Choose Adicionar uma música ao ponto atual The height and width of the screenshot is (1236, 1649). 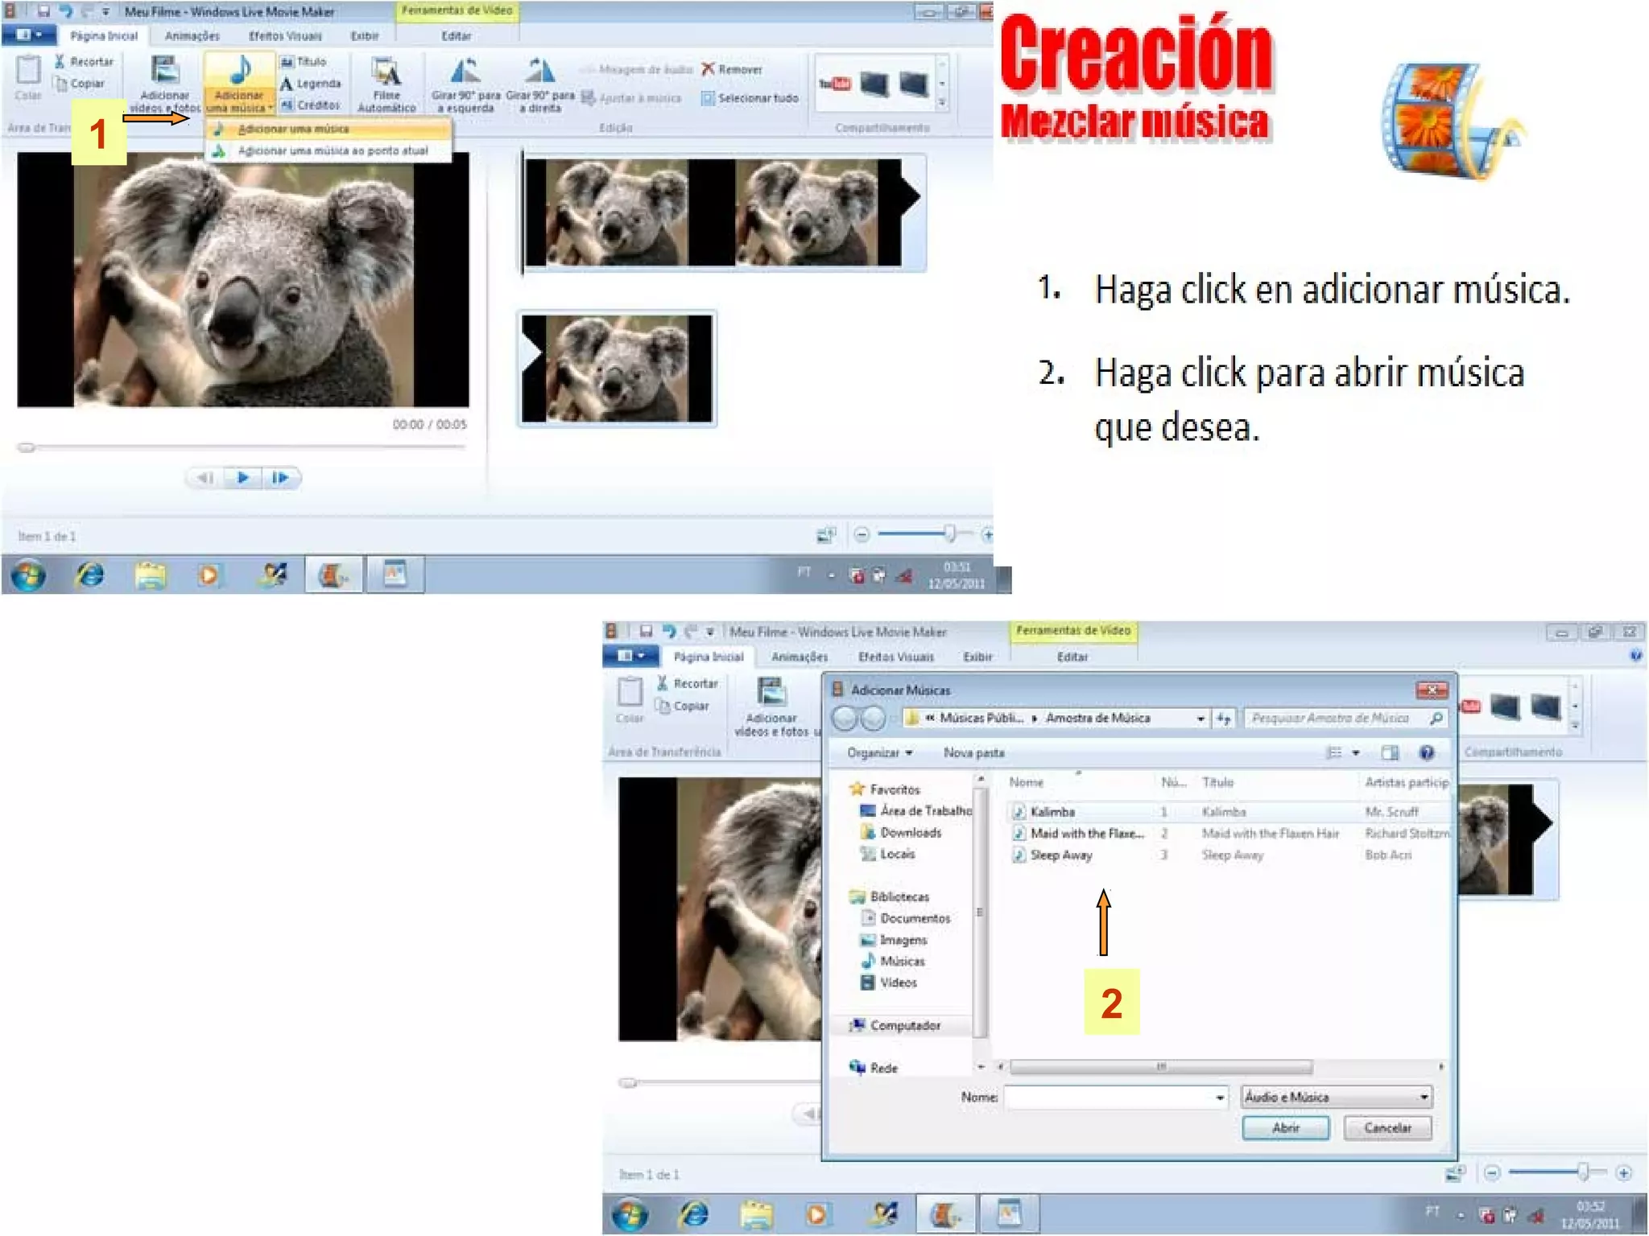[x=332, y=150]
